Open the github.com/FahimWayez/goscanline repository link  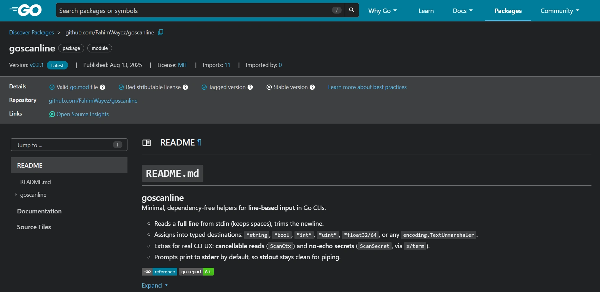93,101
